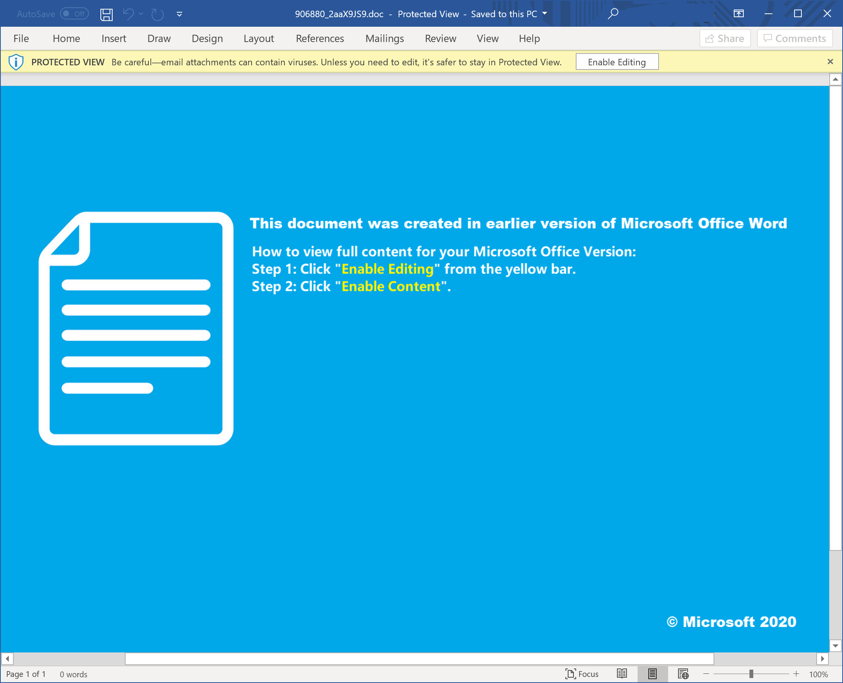This screenshot has width=843, height=683.
Task: Click the Comments button
Action: [x=794, y=38]
